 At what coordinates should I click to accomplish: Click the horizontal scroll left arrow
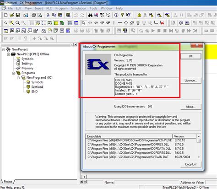click(84, 177)
